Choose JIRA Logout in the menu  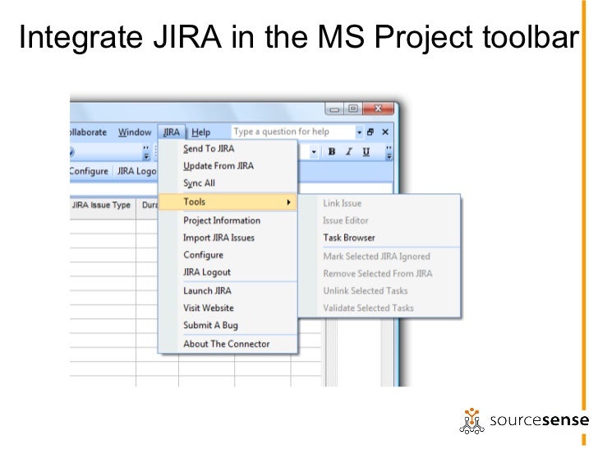point(228,272)
